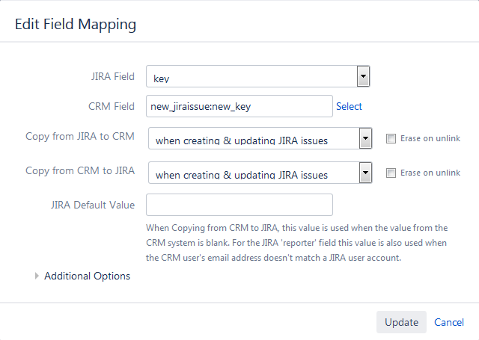This screenshot has height=340, width=479.
Task: Click the Edit Field Mapping dialog title
Action: (x=76, y=25)
